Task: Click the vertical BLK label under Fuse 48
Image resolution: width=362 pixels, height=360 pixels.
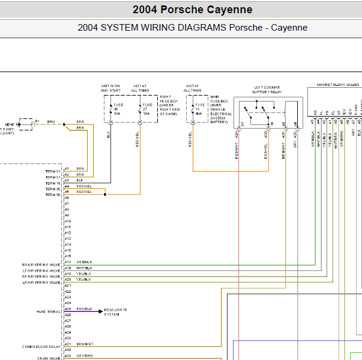Action: [x=108, y=135]
